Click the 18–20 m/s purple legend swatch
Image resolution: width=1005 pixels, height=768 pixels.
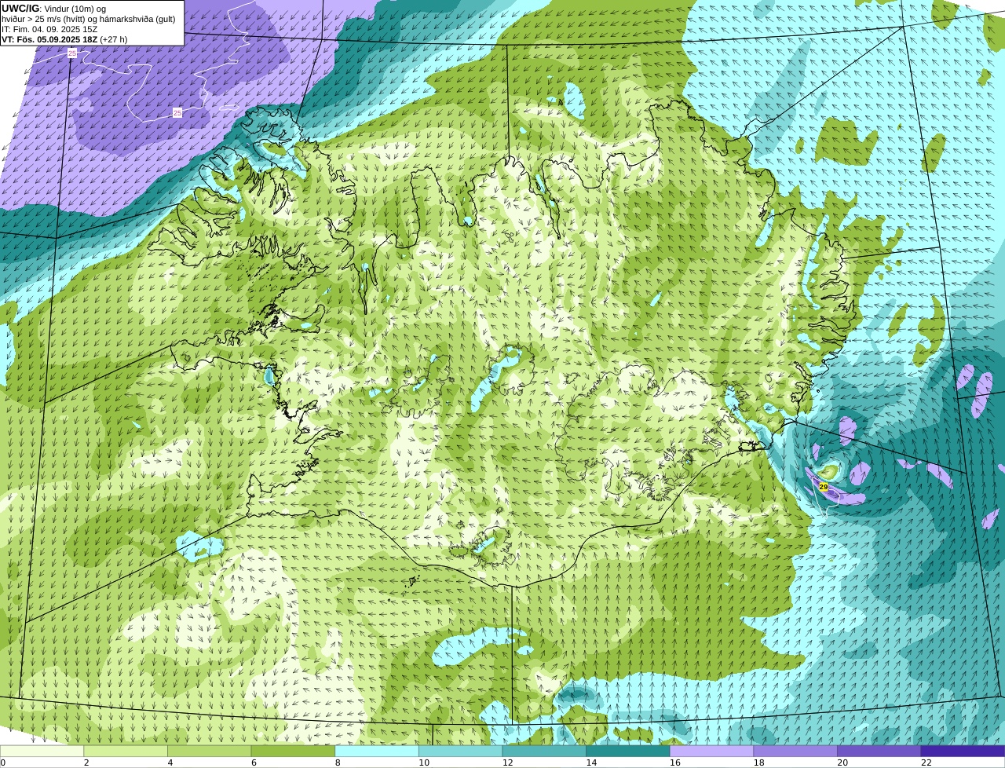[x=795, y=751]
